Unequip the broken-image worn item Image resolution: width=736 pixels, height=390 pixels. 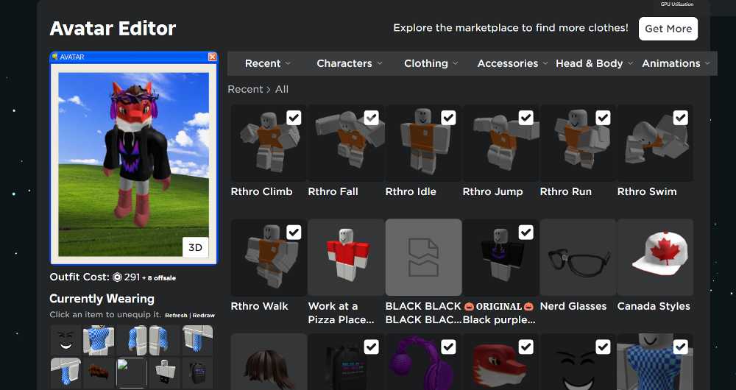[x=132, y=373]
